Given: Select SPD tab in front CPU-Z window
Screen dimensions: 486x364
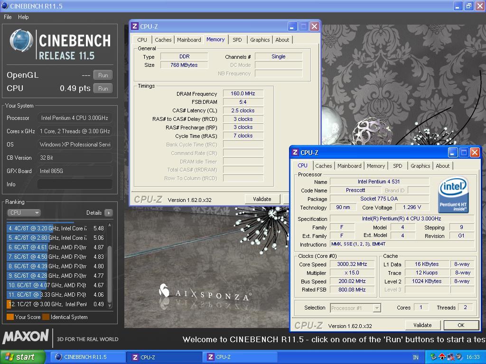Looking at the screenshot, I should point(397,166).
